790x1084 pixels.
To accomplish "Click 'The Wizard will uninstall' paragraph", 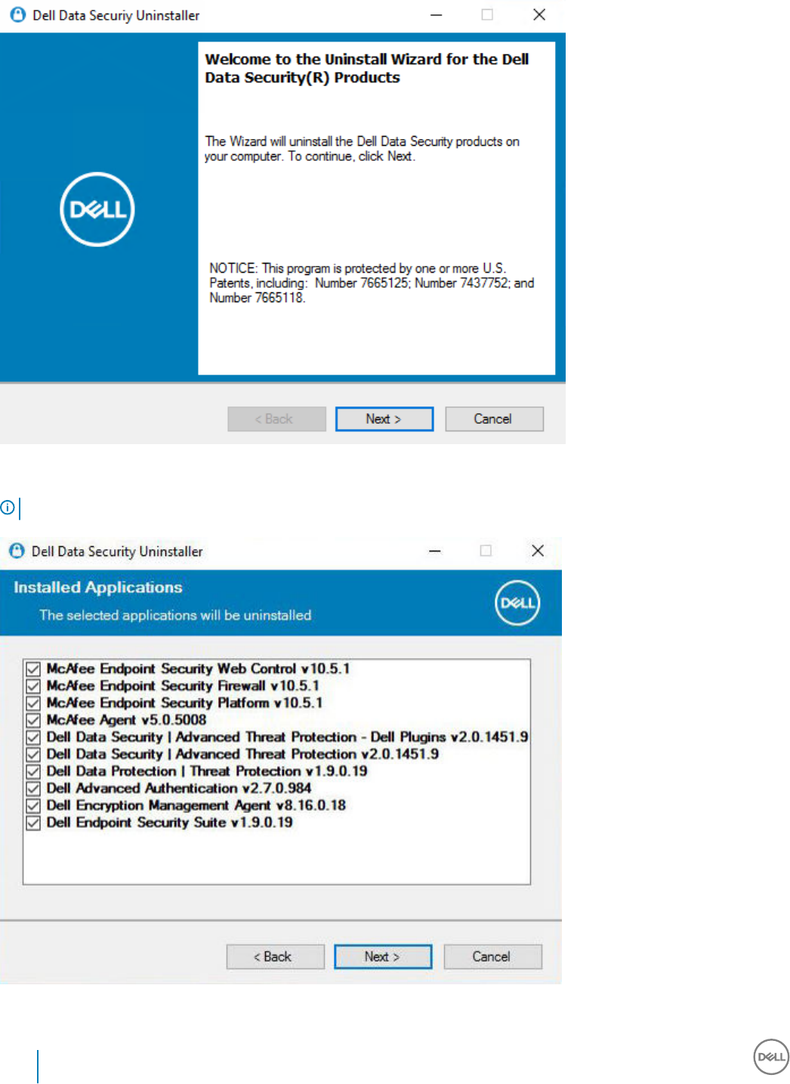I will [x=362, y=149].
